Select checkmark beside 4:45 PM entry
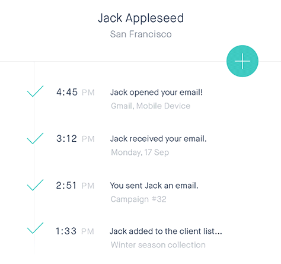This screenshot has height=264, width=281. [35, 91]
